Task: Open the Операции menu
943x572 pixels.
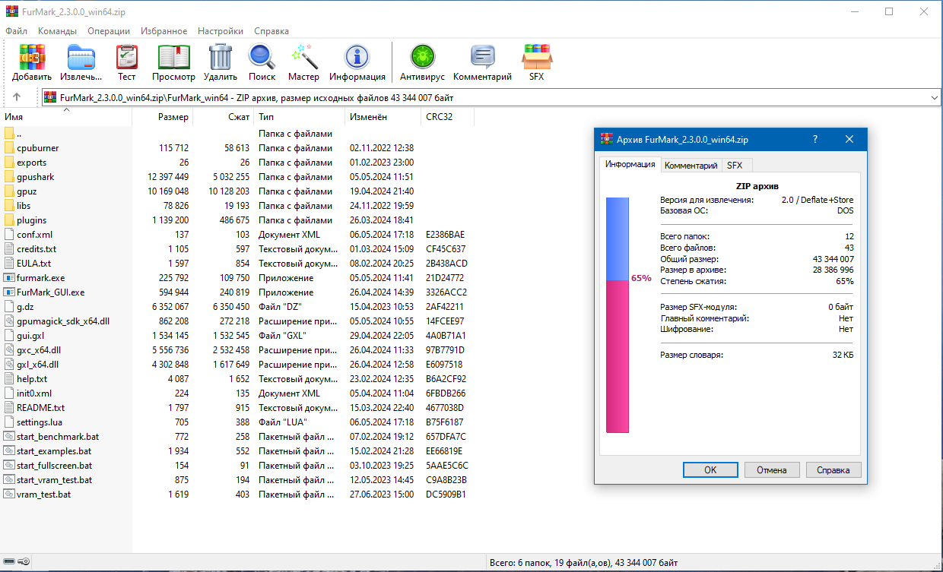Action: click(x=109, y=31)
